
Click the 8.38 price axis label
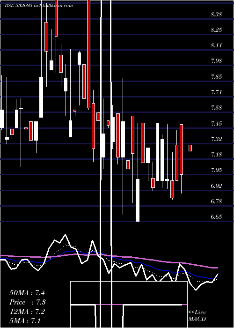[216, 15]
